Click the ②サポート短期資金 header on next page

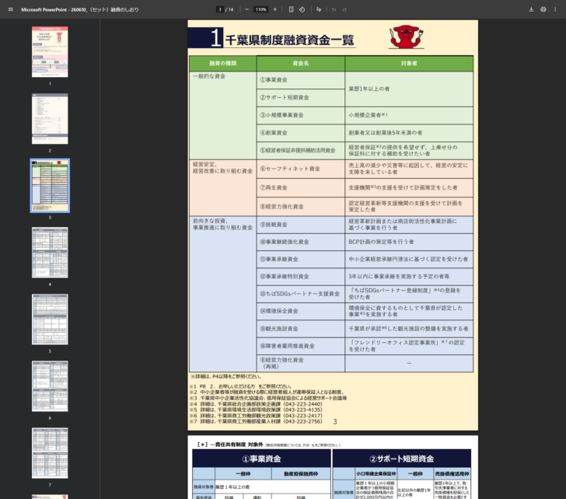pos(402,459)
